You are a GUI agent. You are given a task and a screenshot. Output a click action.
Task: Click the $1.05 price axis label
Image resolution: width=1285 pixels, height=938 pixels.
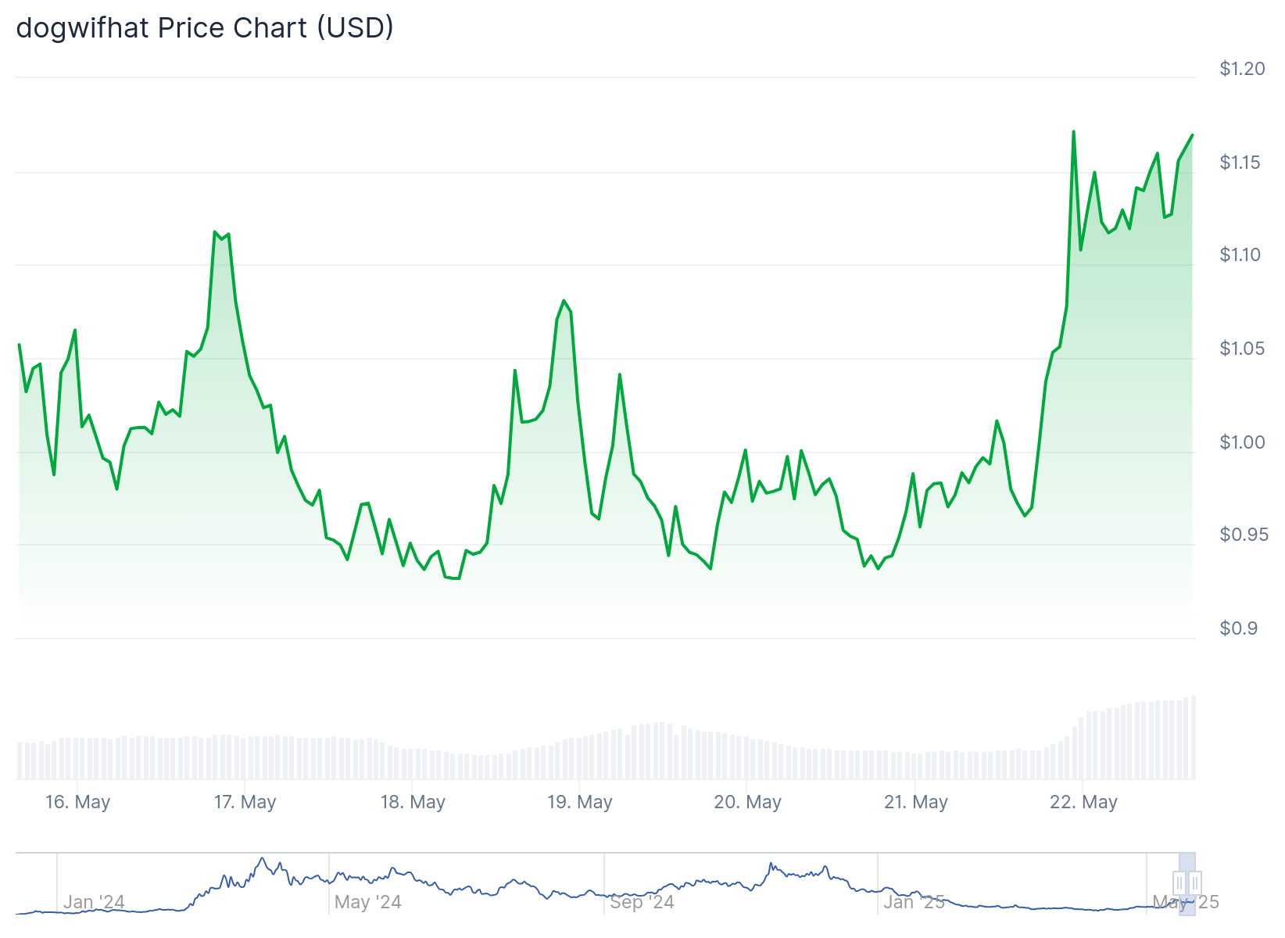(x=1242, y=349)
